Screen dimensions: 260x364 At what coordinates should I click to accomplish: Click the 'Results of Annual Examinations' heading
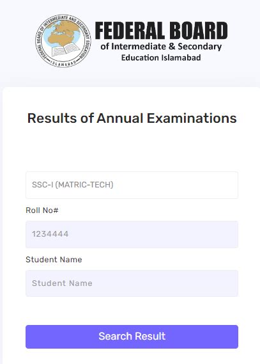click(x=132, y=118)
